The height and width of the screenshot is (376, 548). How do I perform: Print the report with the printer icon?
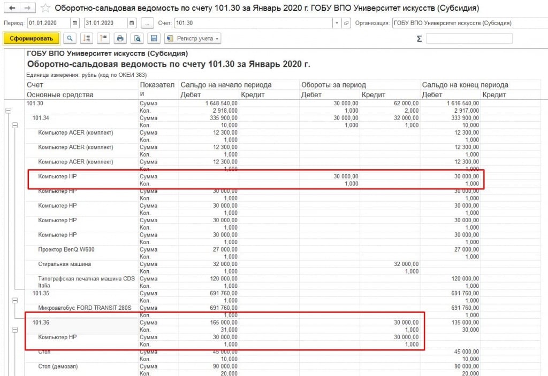120,38
